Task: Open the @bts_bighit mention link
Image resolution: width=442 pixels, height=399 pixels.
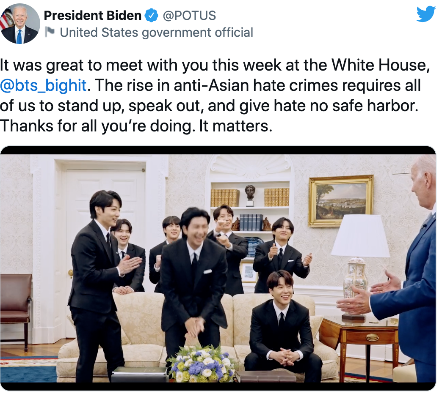Action: click(43, 85)
